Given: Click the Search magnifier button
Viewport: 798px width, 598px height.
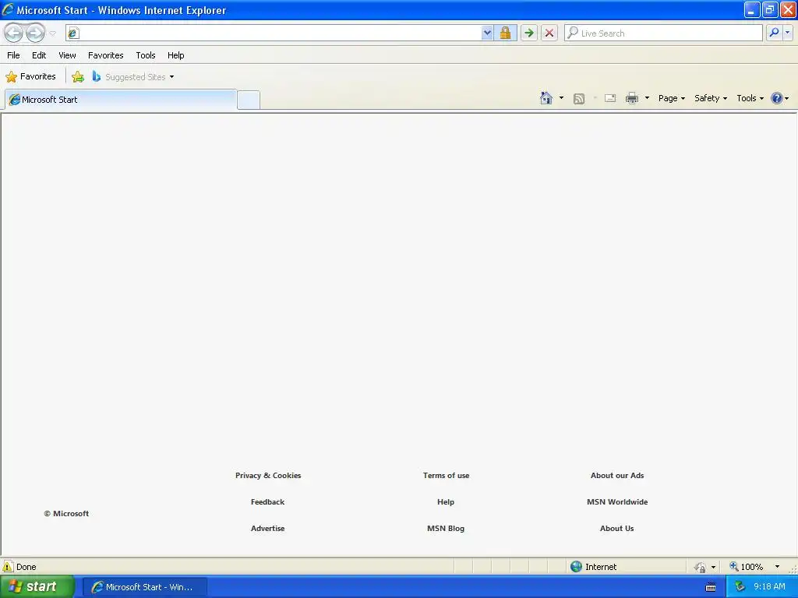Looking at the screenshot, I should (774, 33).
